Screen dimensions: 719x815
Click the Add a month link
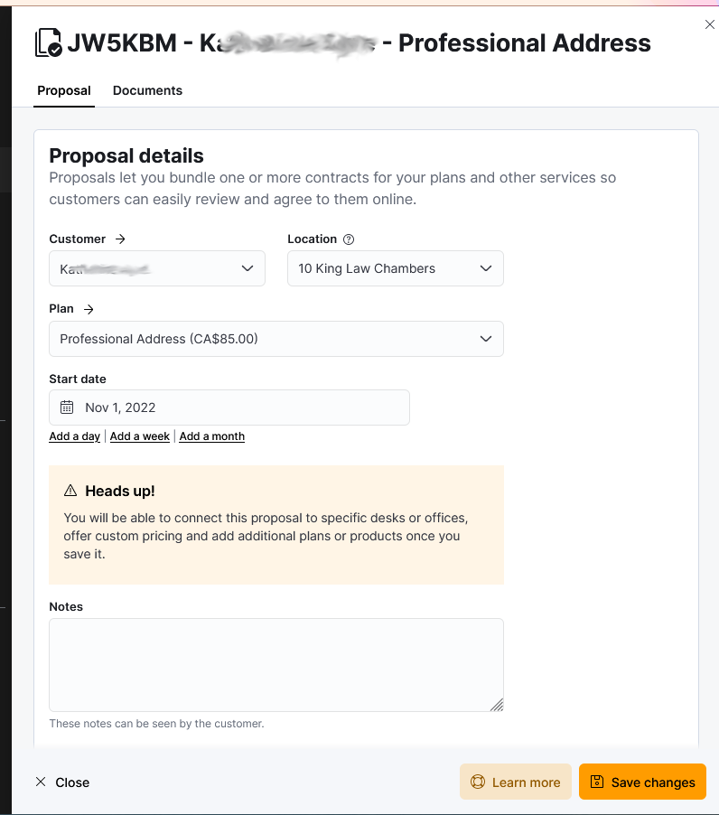coord(212,436)
